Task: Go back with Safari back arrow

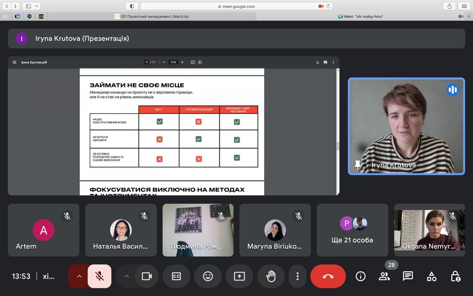Action: tap(7, 6)
